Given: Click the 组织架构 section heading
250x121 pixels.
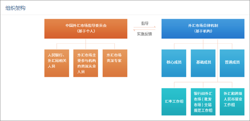Looking at the screenshot, I should click(x=15, y=8).
